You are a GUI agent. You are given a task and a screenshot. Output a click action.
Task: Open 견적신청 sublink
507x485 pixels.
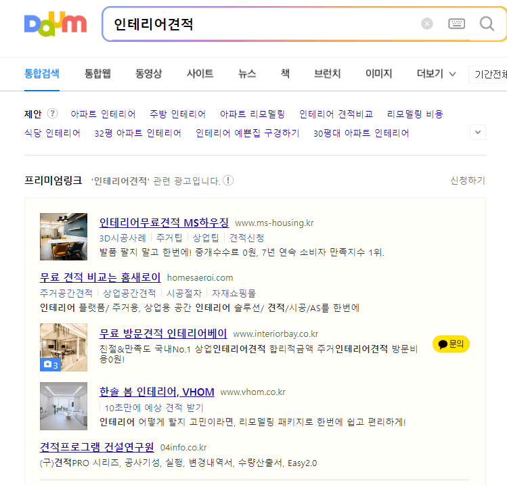click(246, 238)
